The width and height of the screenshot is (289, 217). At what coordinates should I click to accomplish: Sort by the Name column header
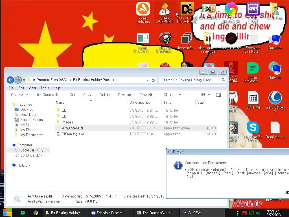91,102
